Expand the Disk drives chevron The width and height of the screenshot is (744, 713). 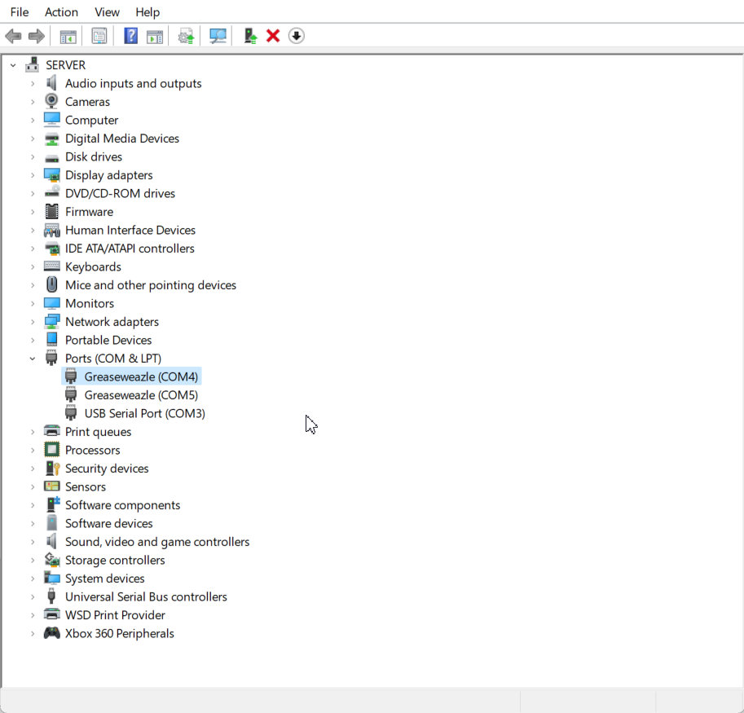[x=33, y=156]
